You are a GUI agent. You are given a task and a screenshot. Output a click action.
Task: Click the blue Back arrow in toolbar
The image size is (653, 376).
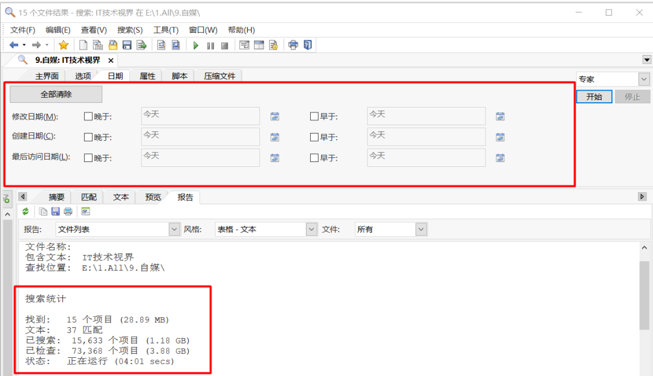click(14, 45)
